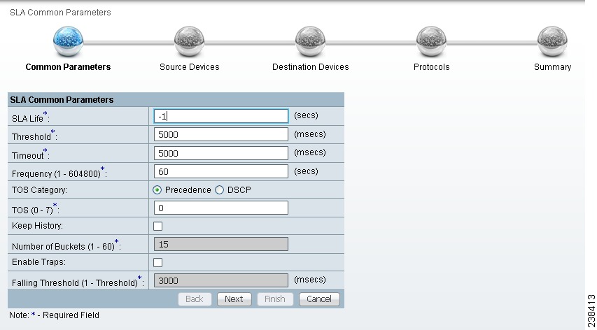Click the 'Threshold' row label
This screenshot has width=597, height=330.
click(x=34, y=136)
